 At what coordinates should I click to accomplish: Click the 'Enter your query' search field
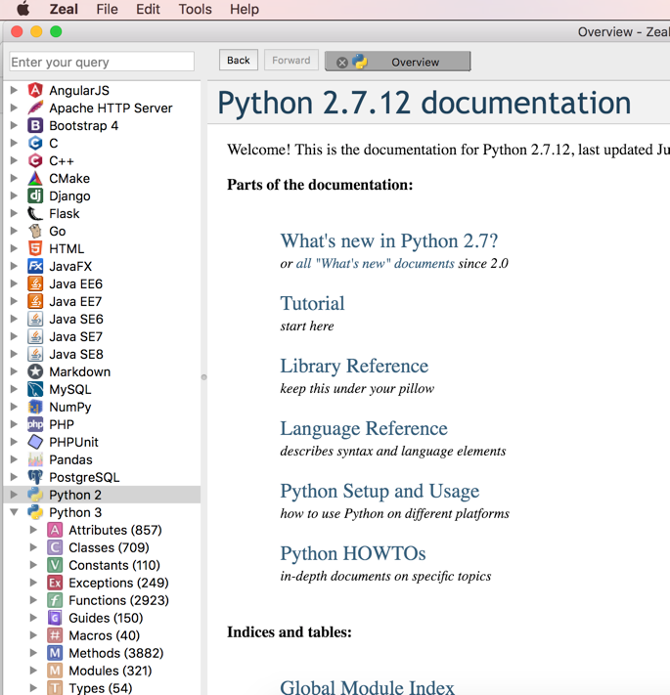point(102,62)
